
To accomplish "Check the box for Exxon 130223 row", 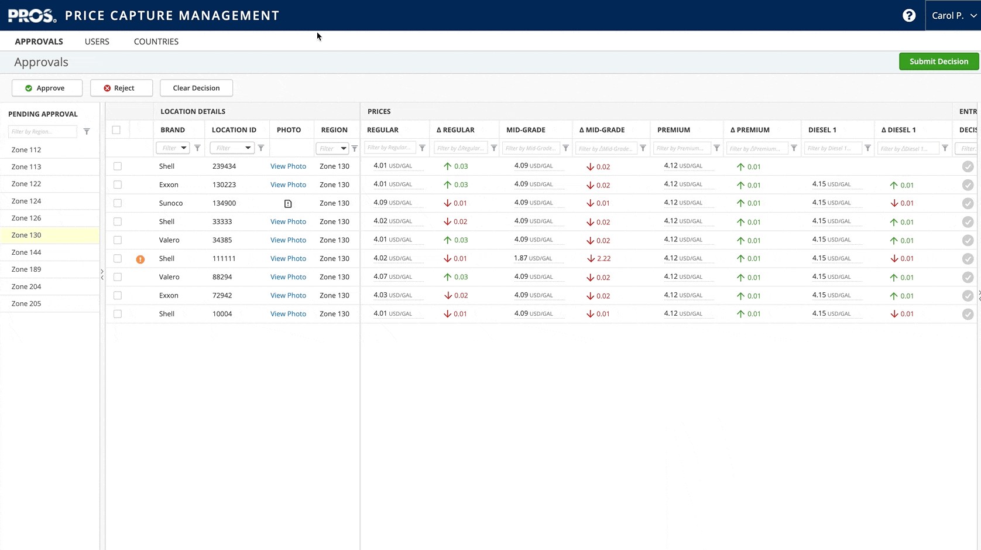I will (118, 185).
